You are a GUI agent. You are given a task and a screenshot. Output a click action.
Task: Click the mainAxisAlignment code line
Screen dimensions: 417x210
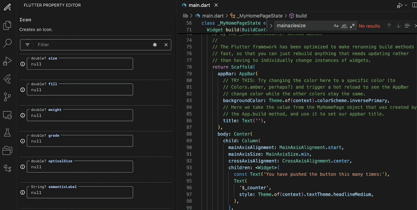[286, 147]
